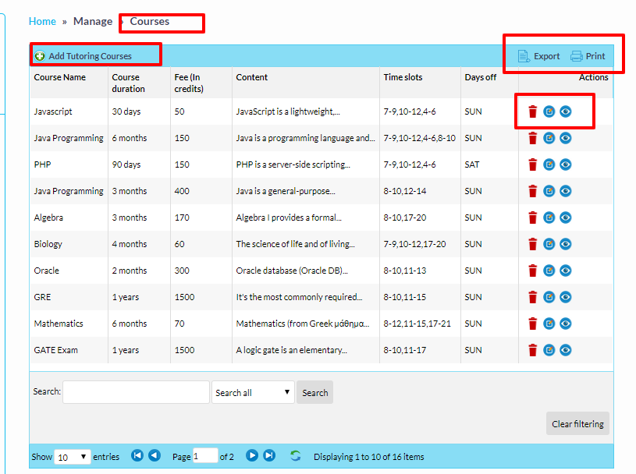This screenshot has width=636, height=474.
Task: Delete the GATE Exam course
Action: tap(532, 350)
